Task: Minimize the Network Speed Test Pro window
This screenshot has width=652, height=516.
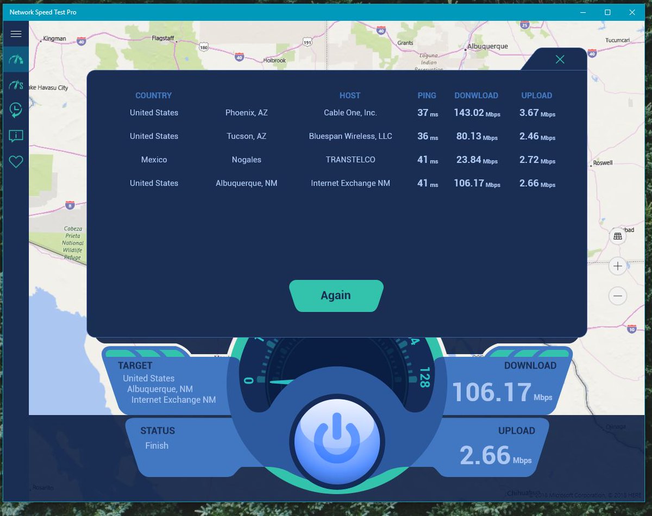Action: (x=584, y=12)
